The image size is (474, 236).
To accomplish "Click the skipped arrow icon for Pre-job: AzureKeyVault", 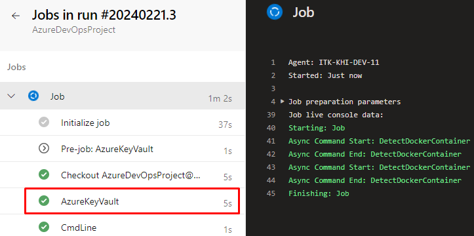I will 44,148.
